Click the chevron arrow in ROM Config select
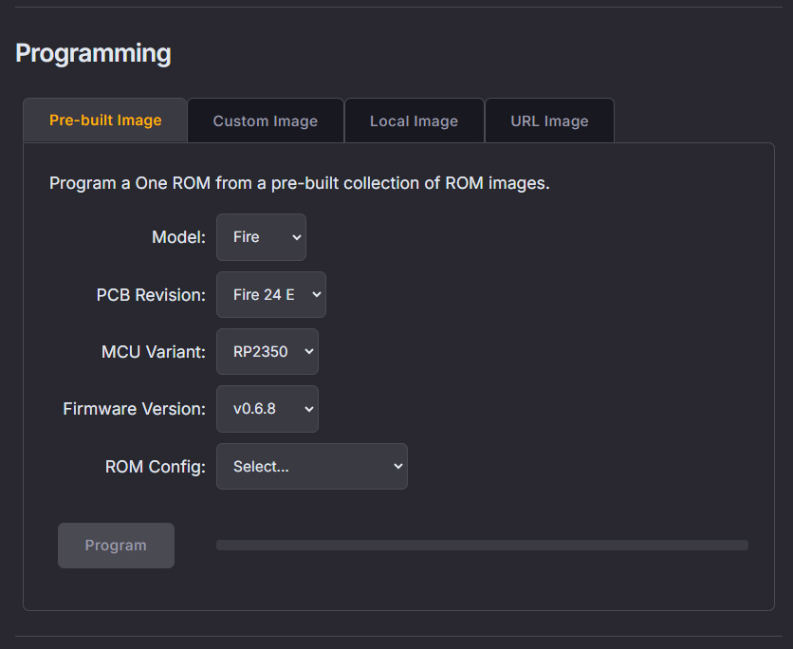793x649 pixels. [x=398, y=467]
